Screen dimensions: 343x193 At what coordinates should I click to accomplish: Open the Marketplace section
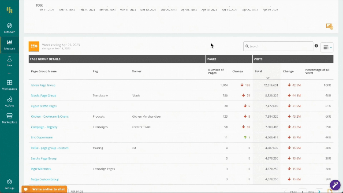tap(9, 118)
